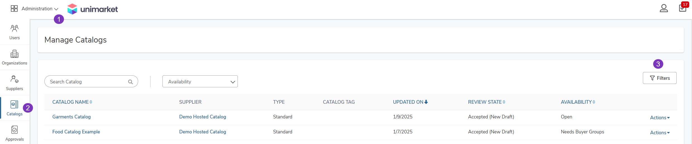Open the Approvals sidebar section
This screenshot has width=692, height=144.
point(15,133)
